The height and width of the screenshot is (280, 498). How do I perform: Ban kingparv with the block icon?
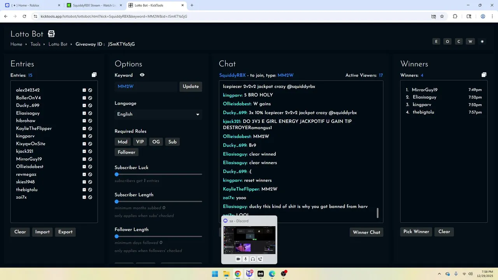[x=90, y=136]
